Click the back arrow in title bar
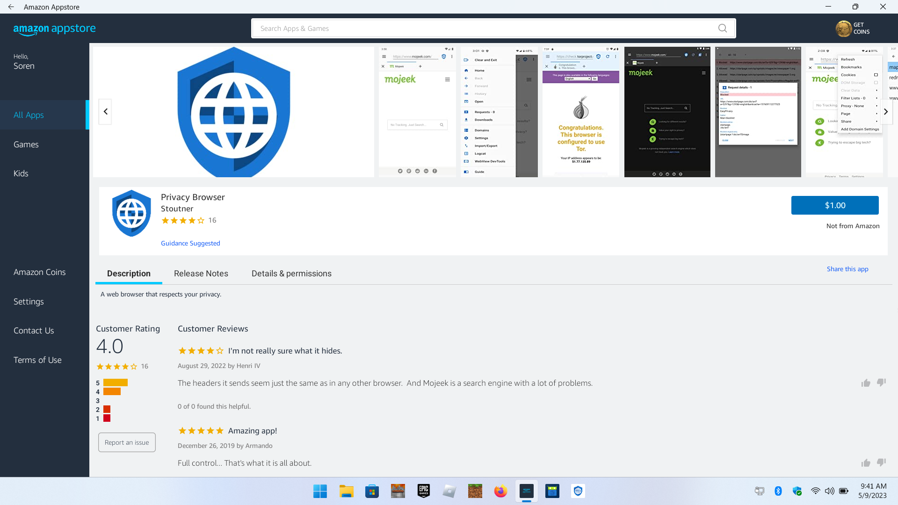The image size is (898, 505). pos(11,7)
